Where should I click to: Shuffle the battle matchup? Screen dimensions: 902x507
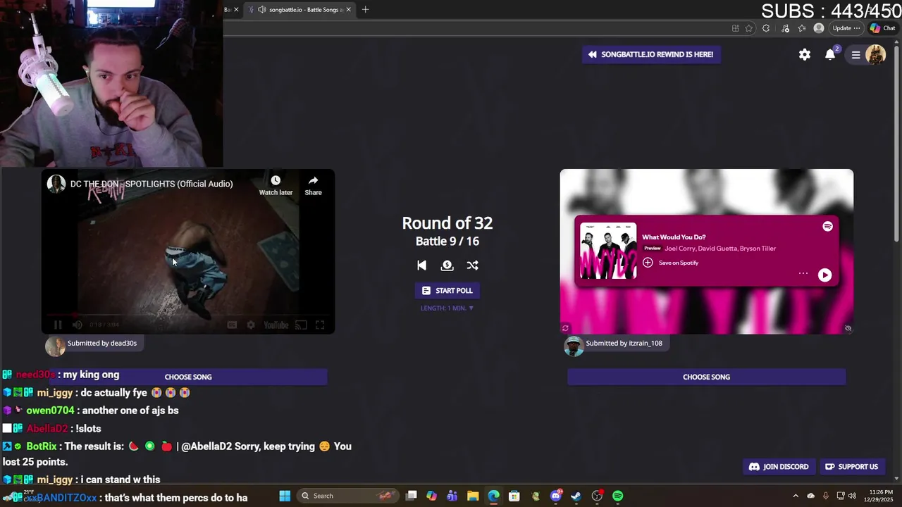pyautogui.click(x=472, y=265)
